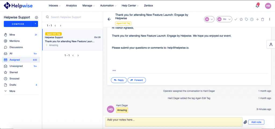
Task: Delete conversation with the trash icon
Action: click(263, 19)
